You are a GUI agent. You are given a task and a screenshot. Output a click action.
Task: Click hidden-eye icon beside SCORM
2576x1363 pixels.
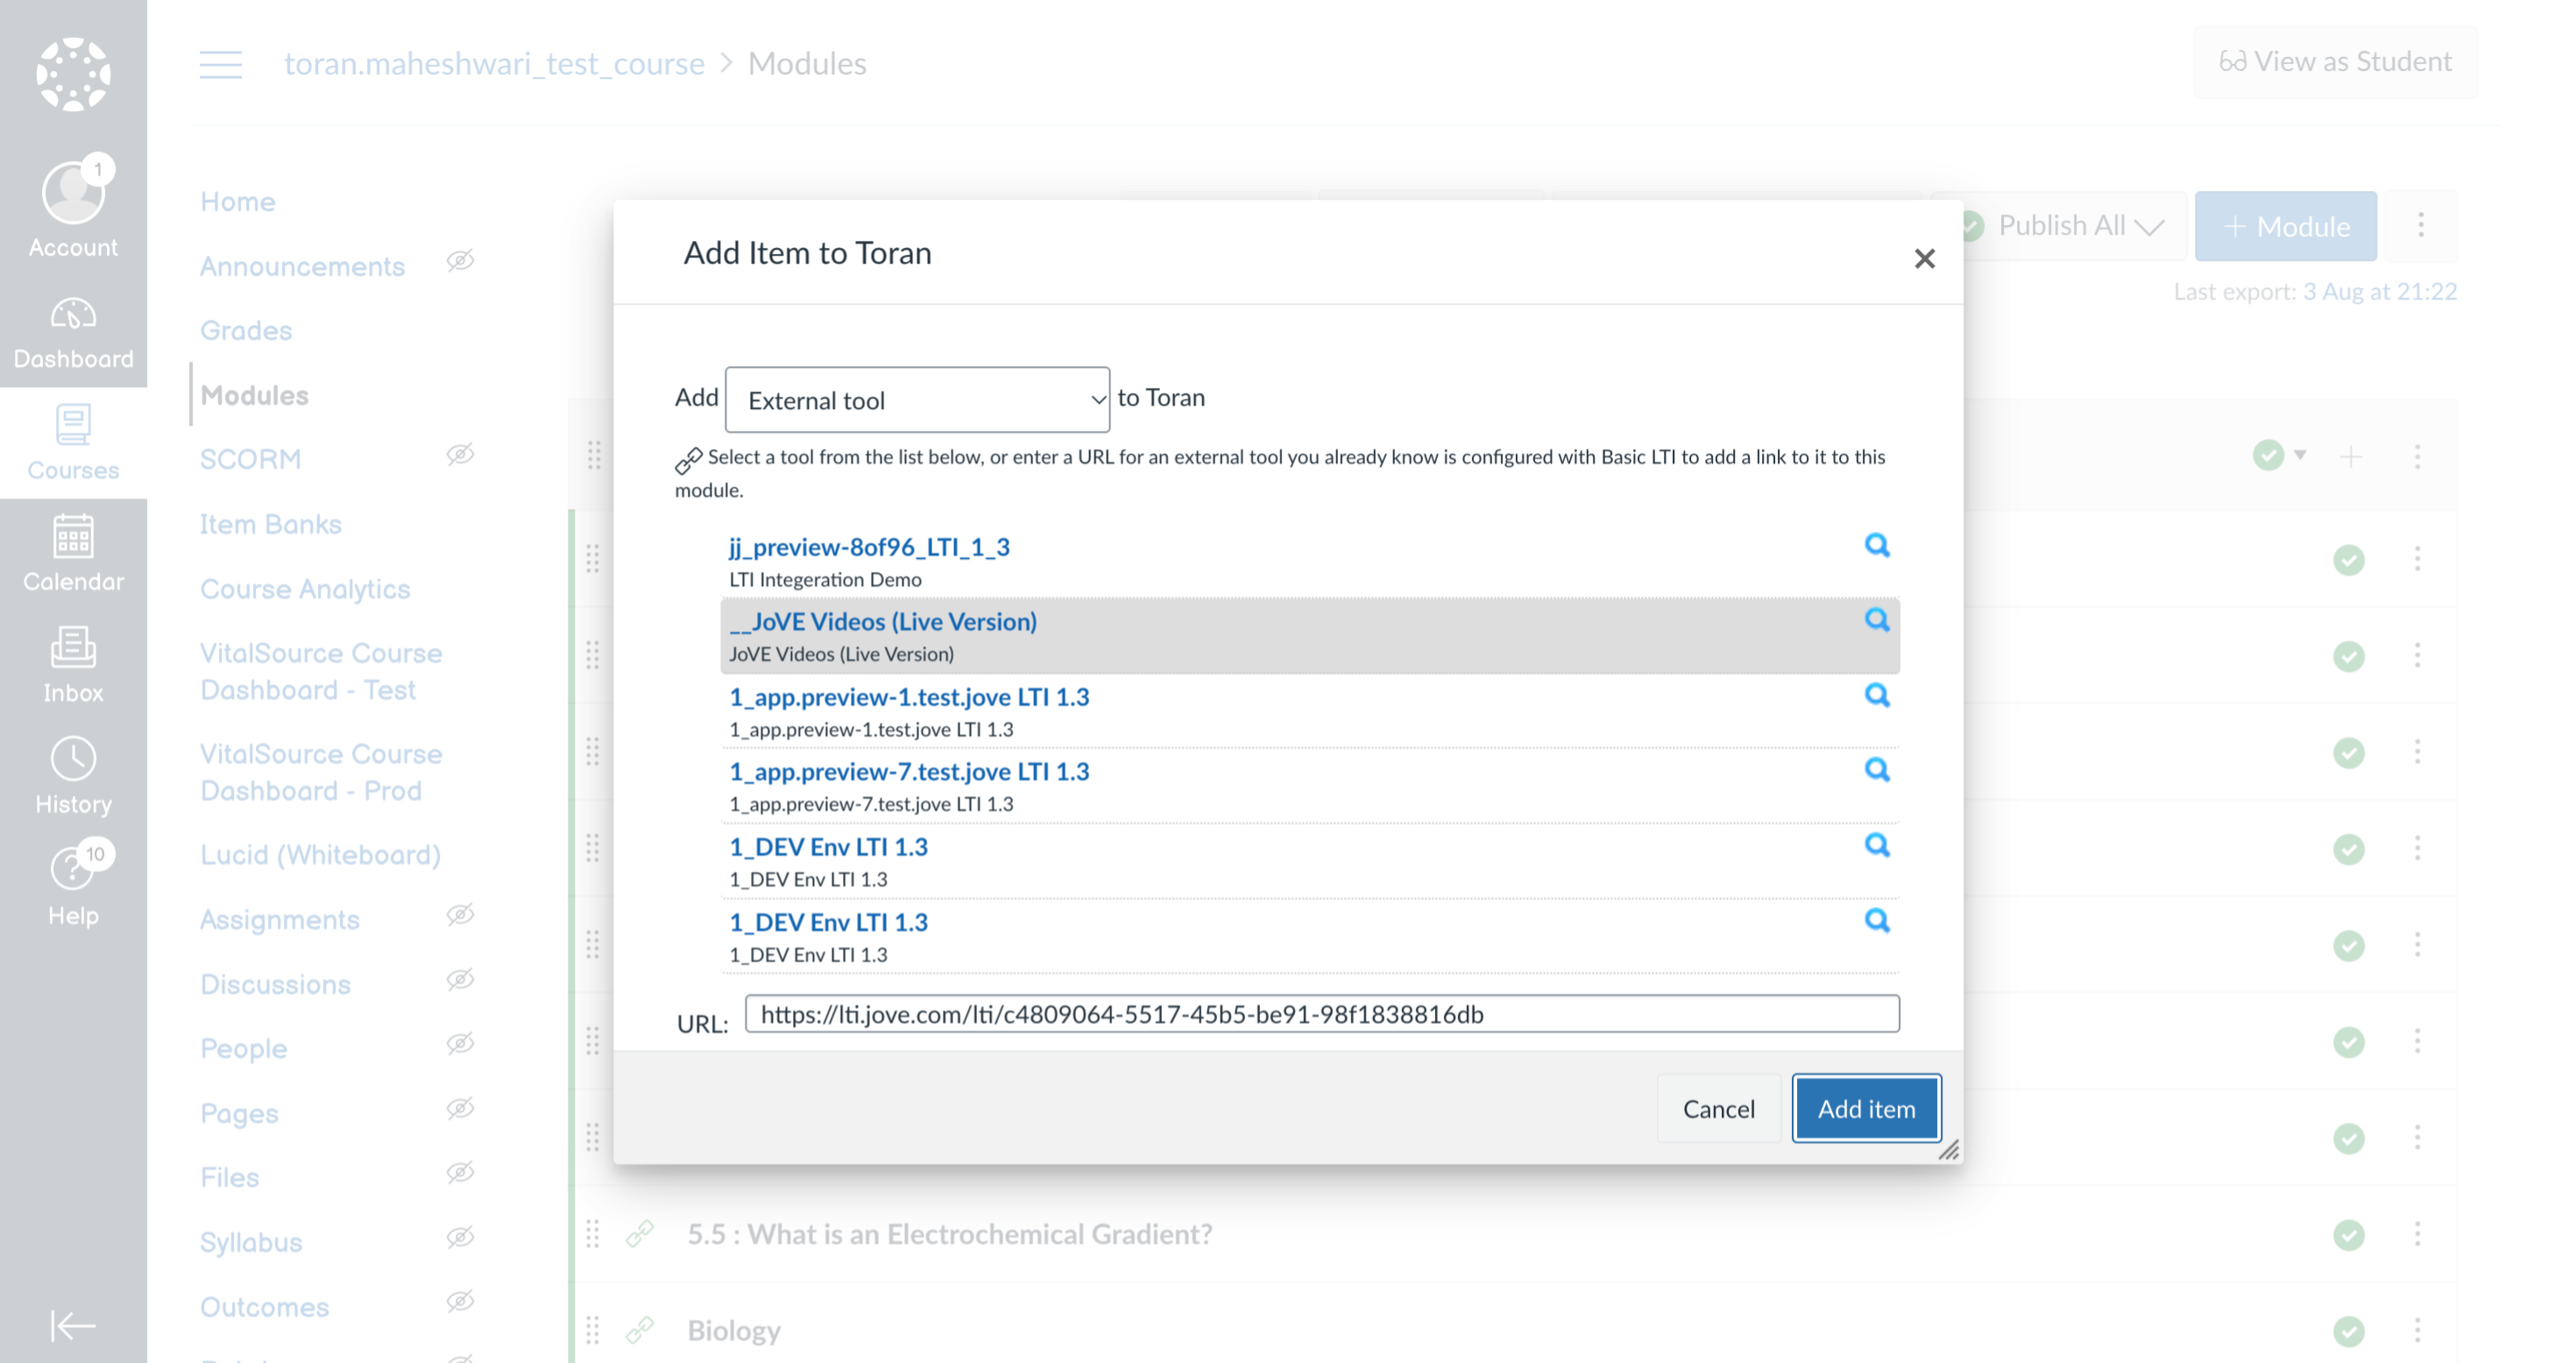[x=460, y=455]
